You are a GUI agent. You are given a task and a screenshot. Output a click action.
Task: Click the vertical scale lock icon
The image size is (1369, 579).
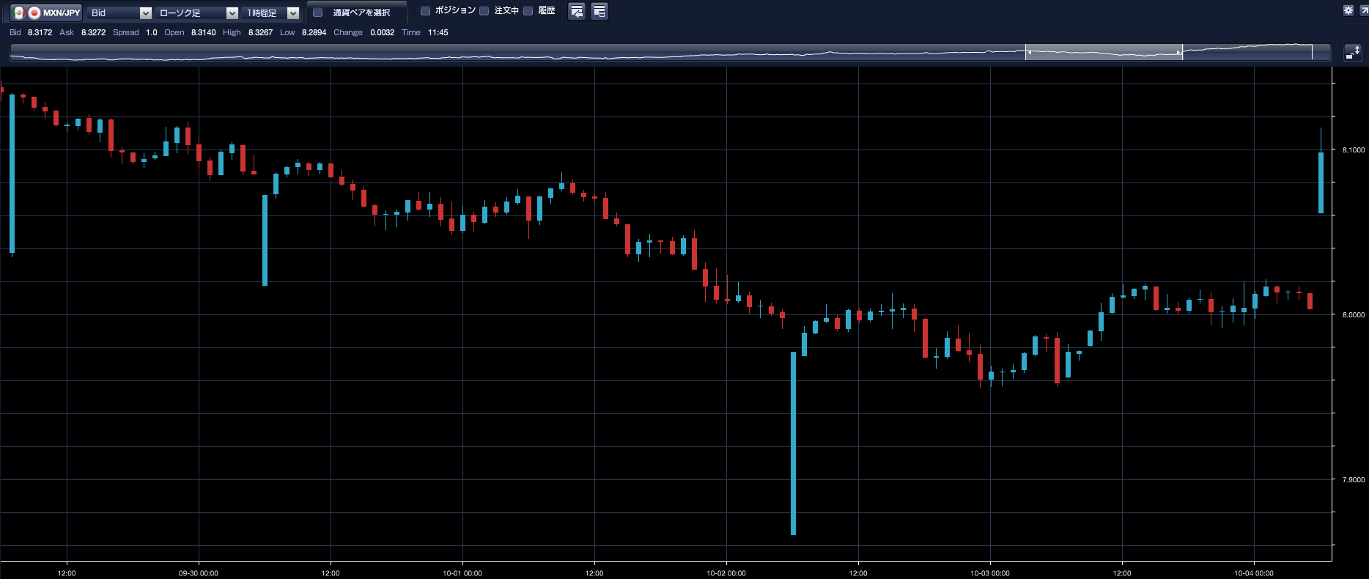tap(1352, 53)
